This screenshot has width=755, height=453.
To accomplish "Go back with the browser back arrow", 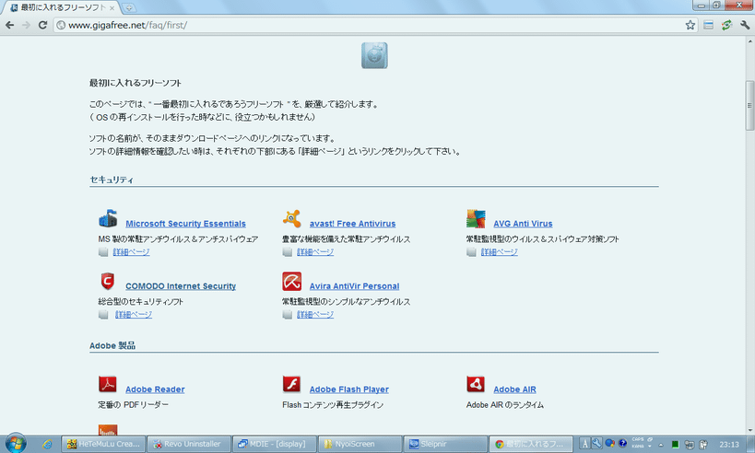I will pyautogui.click(x=9, y=25).
